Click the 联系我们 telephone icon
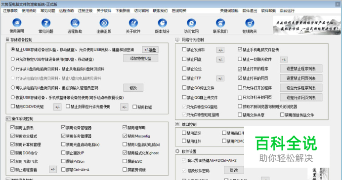This screenshot has width=342, height=180. tap(220, 23)
